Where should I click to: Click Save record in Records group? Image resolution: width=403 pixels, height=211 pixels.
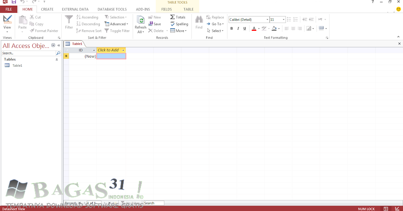tap(154, 24)
